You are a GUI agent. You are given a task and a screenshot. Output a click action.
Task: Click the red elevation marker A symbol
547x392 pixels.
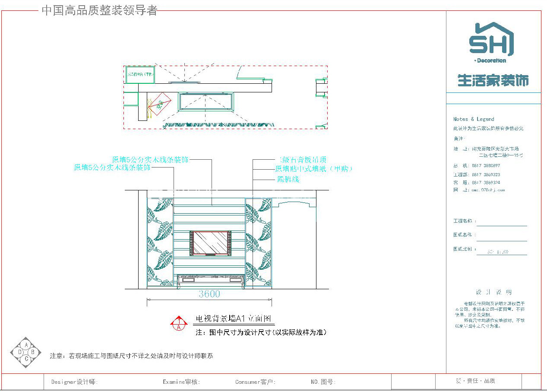178,323
